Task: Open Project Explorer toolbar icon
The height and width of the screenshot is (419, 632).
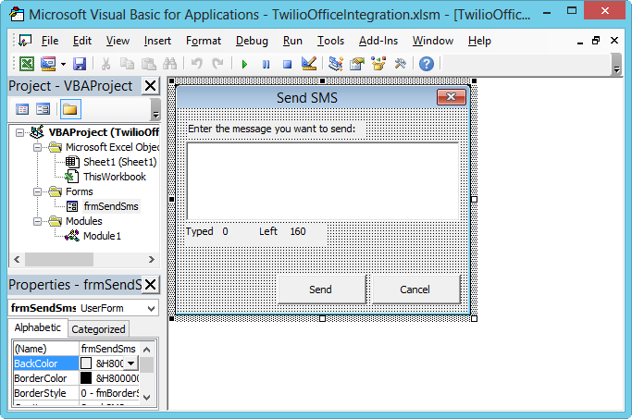Action: click(335, 64)
